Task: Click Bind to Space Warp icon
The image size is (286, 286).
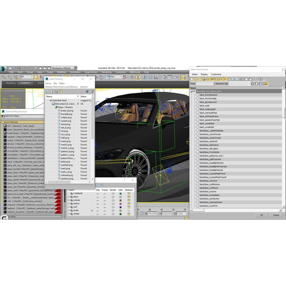Action: pos(16,77)
